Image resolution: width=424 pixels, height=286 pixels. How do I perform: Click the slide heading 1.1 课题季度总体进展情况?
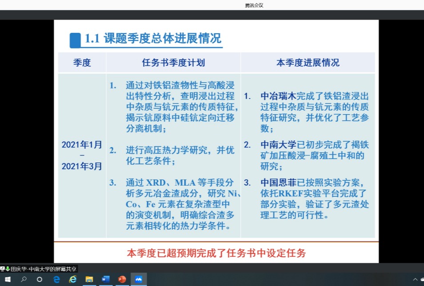tap(152, 39)
